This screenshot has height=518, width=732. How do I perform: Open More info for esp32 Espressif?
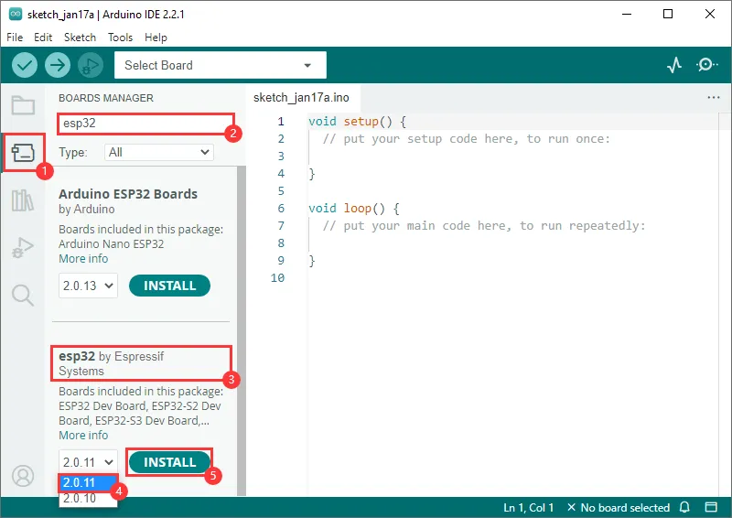click(83, 435)
